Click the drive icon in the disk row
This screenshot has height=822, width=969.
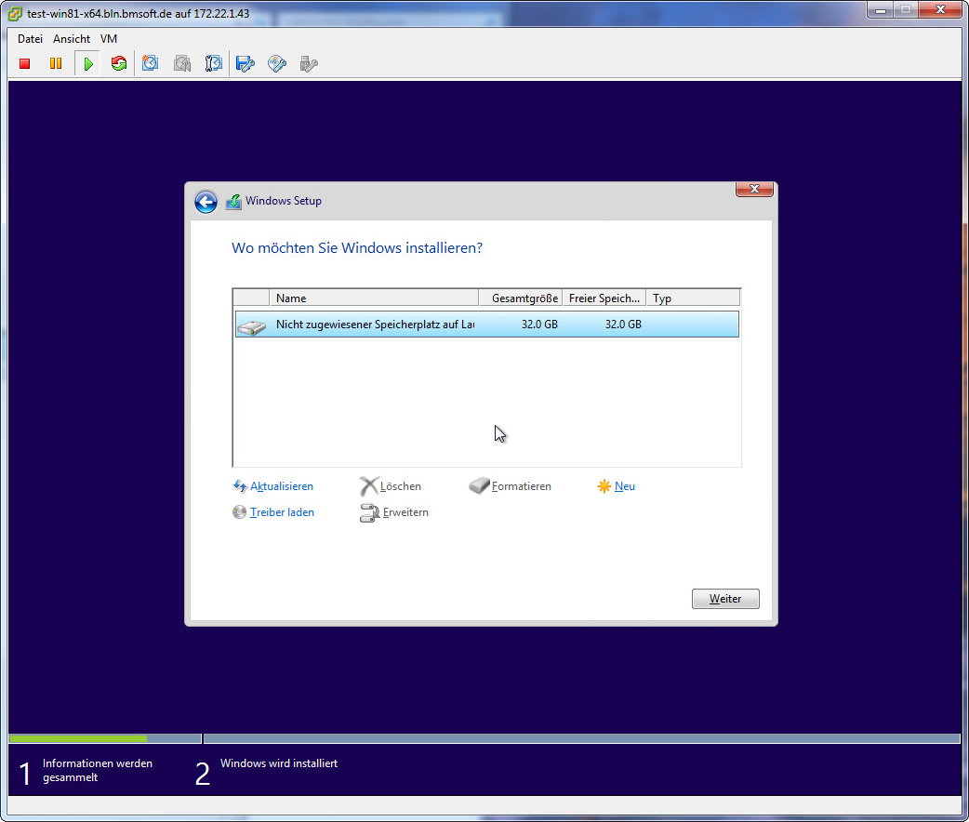pyautogui.click(x=251, y=327)
